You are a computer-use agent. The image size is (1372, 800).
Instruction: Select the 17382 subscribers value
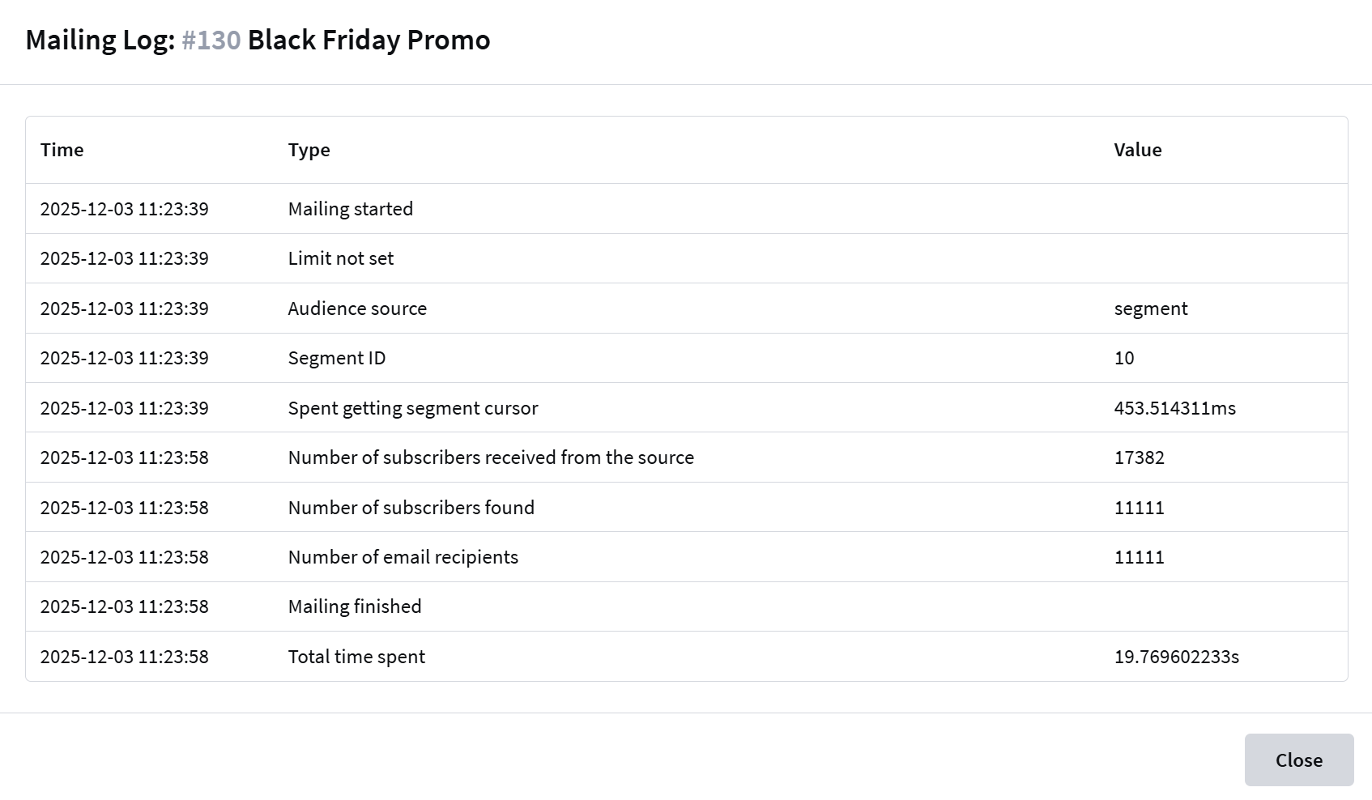pos(1139,457)
